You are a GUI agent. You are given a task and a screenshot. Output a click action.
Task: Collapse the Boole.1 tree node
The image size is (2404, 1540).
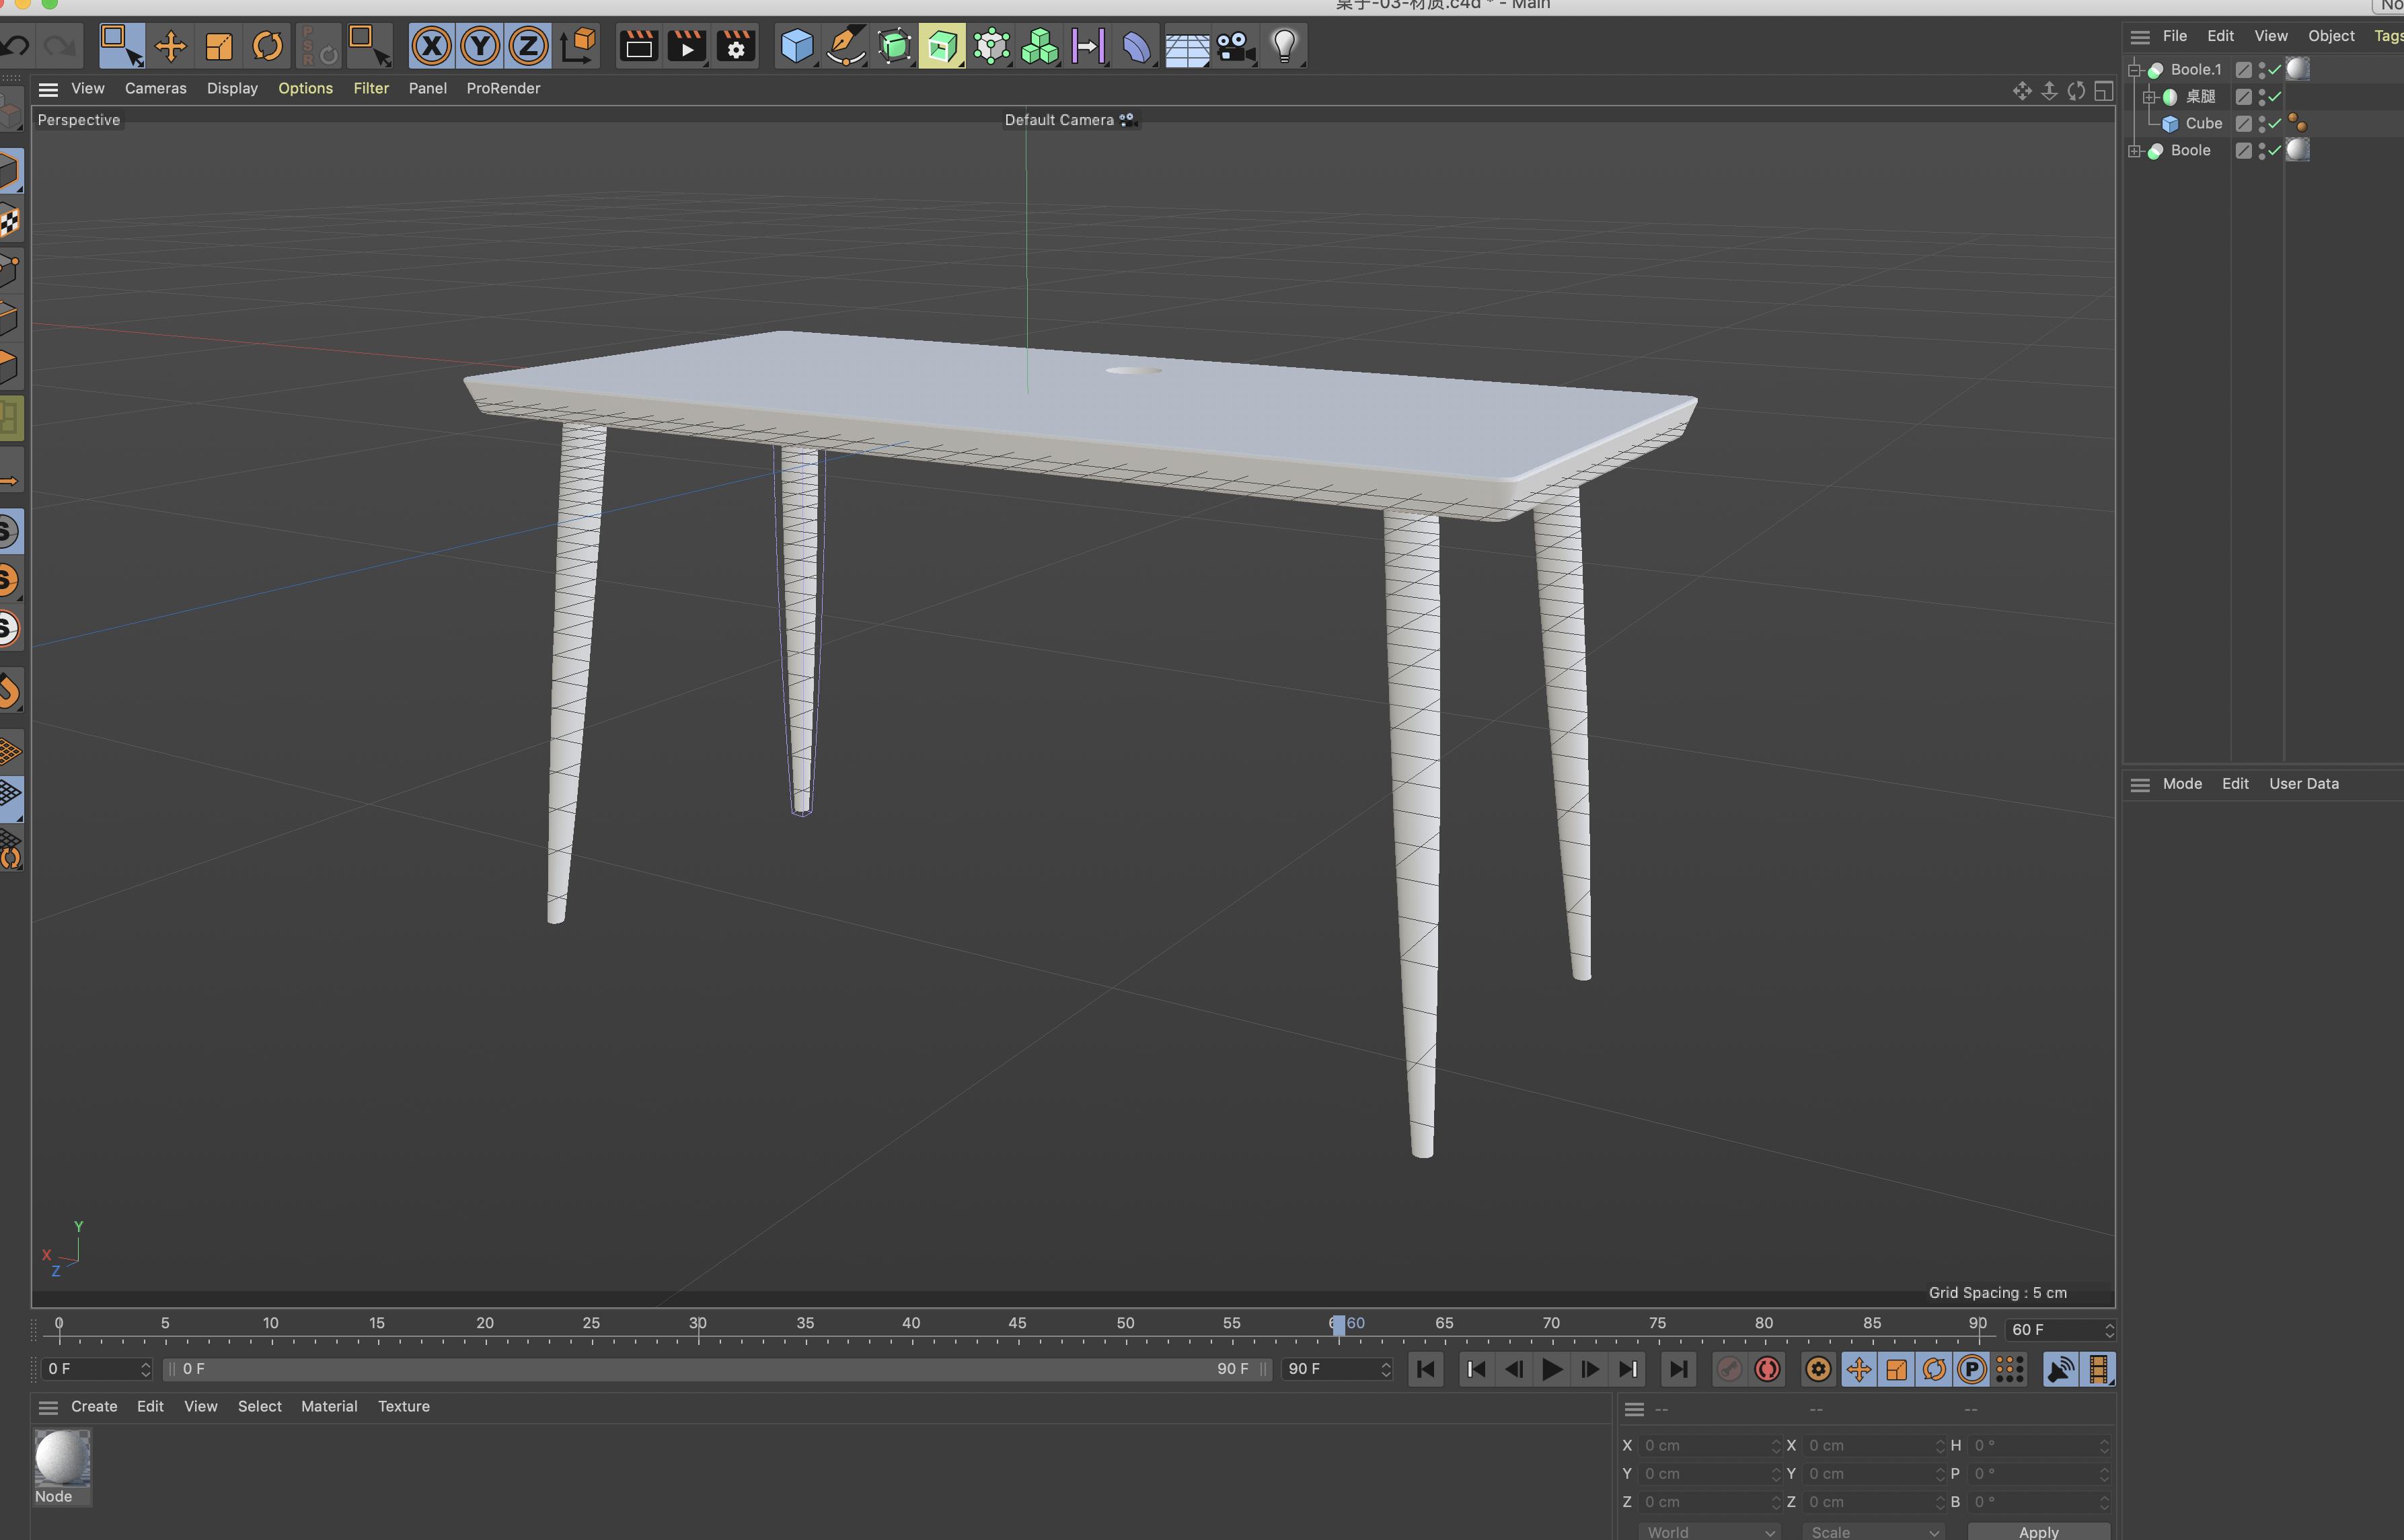tap(2134, 70)
